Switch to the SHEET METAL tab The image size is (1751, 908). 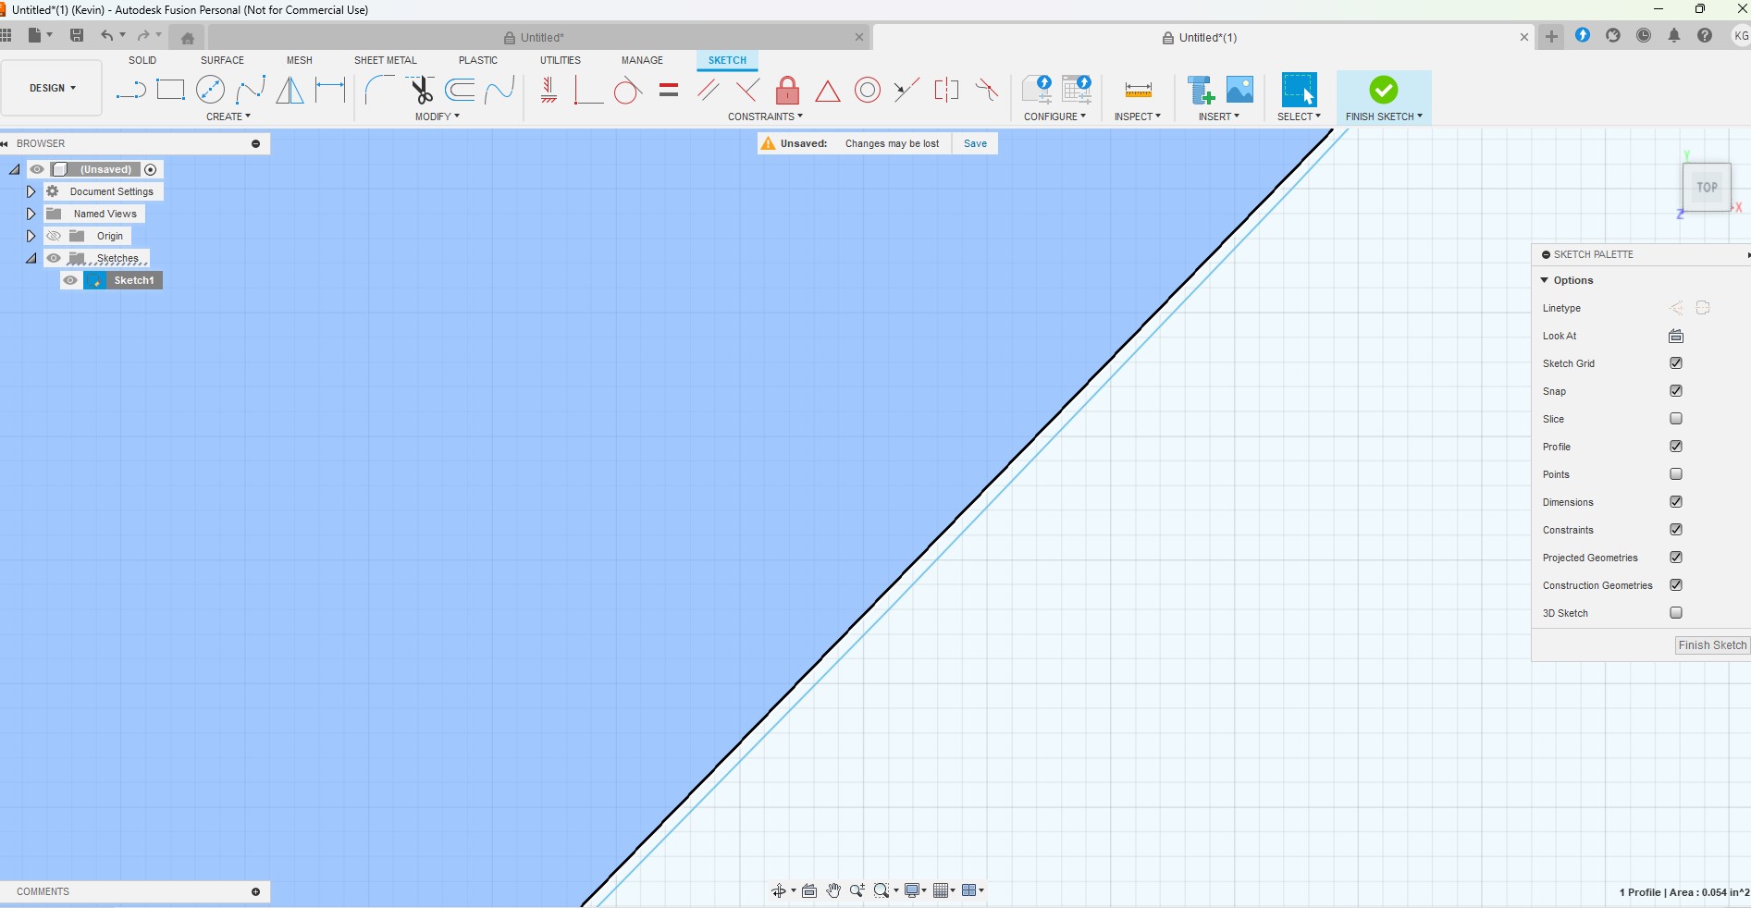[385, 60]
